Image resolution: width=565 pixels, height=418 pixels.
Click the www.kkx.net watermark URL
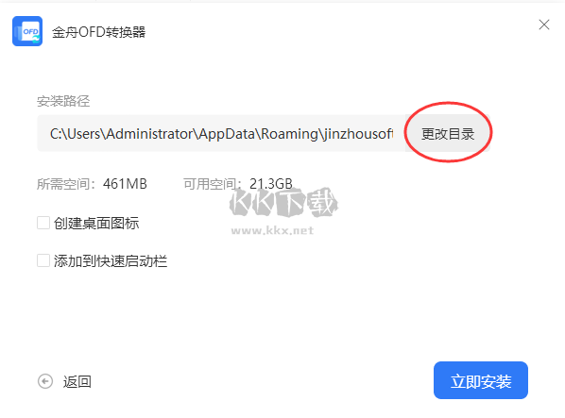(272, 230)
